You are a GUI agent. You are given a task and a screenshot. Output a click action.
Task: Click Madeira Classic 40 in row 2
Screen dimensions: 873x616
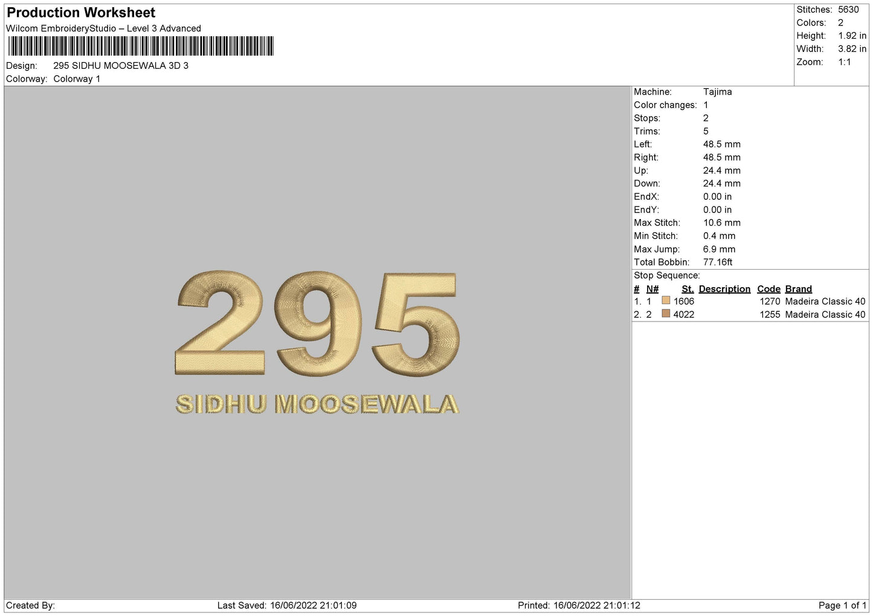click(x=825, y=315)
